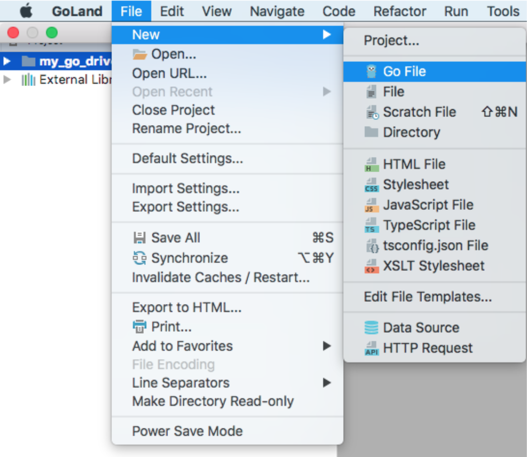Select Invalidate Caches / Restart
Screen dimensions: 527x457
[x=220, y=277]
